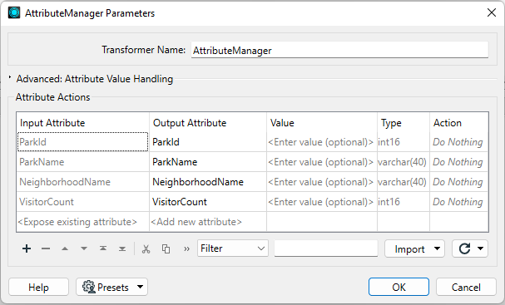Open the Filter dropdown
The height and width of the screenshot is (305, 505).
click(x=233, y=248)
